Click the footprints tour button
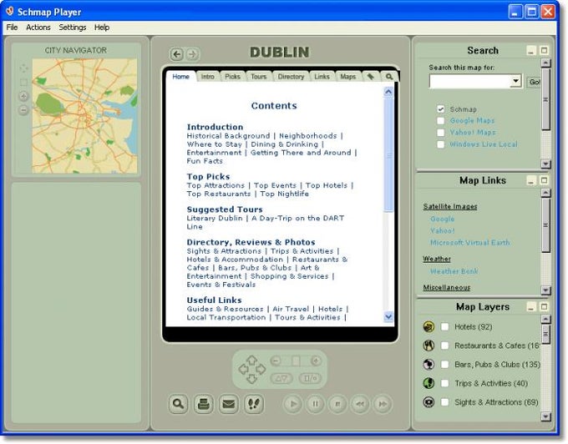568x444 pixels. 254,403
